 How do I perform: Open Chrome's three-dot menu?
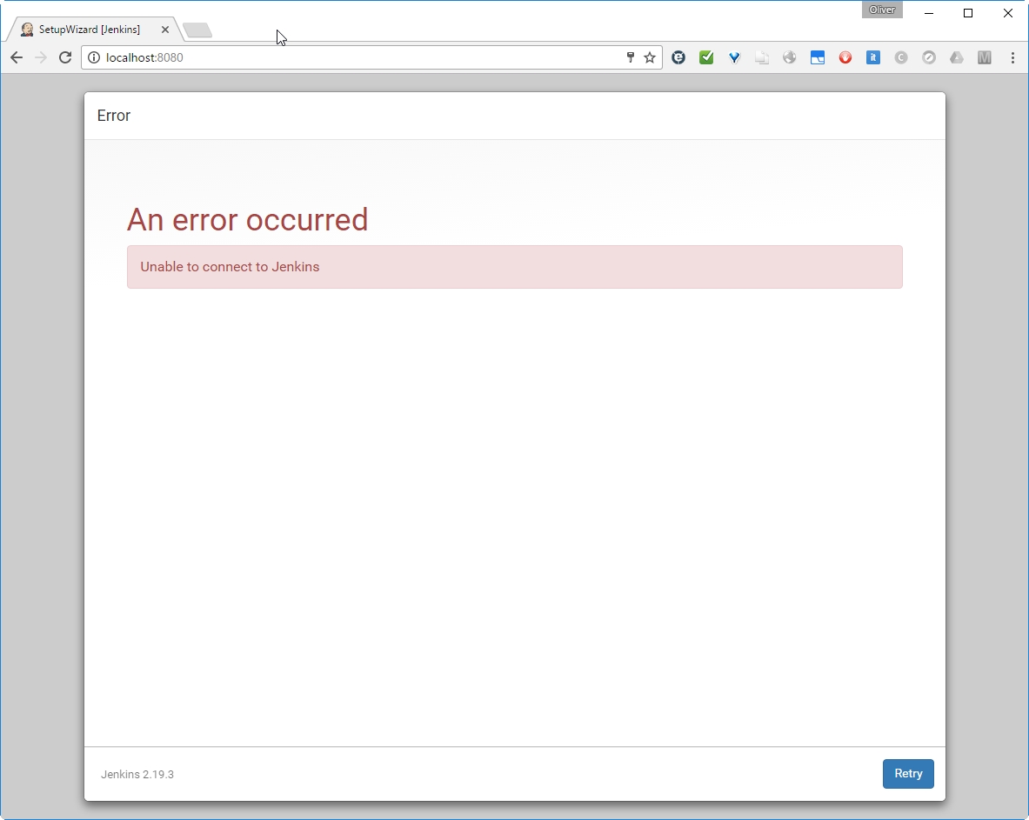pos(1012,57)
